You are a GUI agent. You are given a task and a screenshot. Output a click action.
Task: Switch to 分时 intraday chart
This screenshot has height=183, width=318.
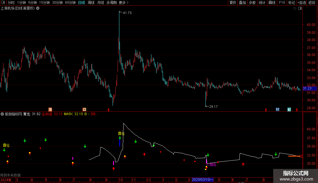click(x=11, y=3)
